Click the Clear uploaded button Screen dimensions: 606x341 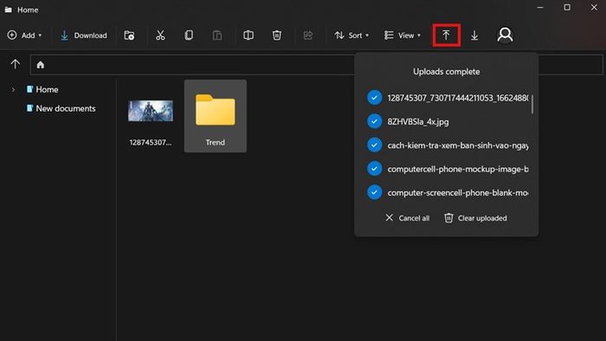tap(475, 218)
